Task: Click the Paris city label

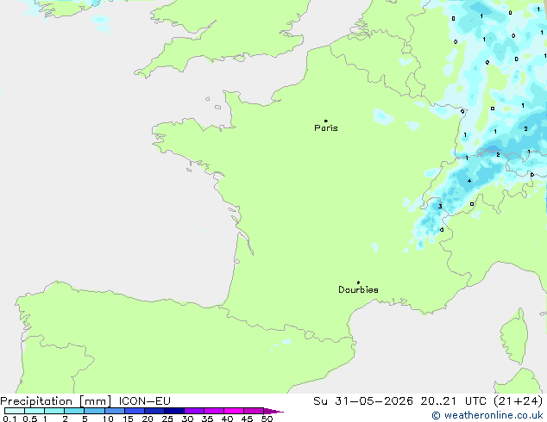Action: coord(326,128)
